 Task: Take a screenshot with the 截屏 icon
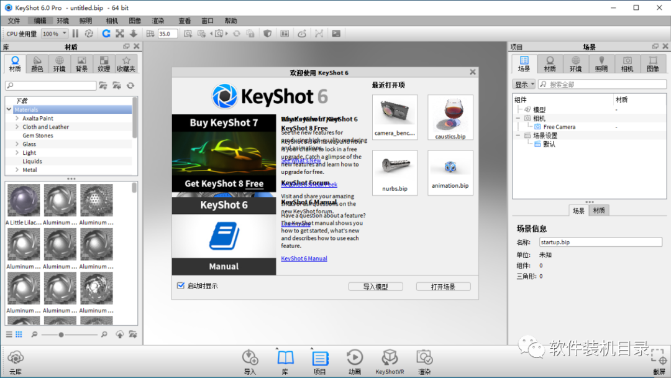(x=659, y=362)
